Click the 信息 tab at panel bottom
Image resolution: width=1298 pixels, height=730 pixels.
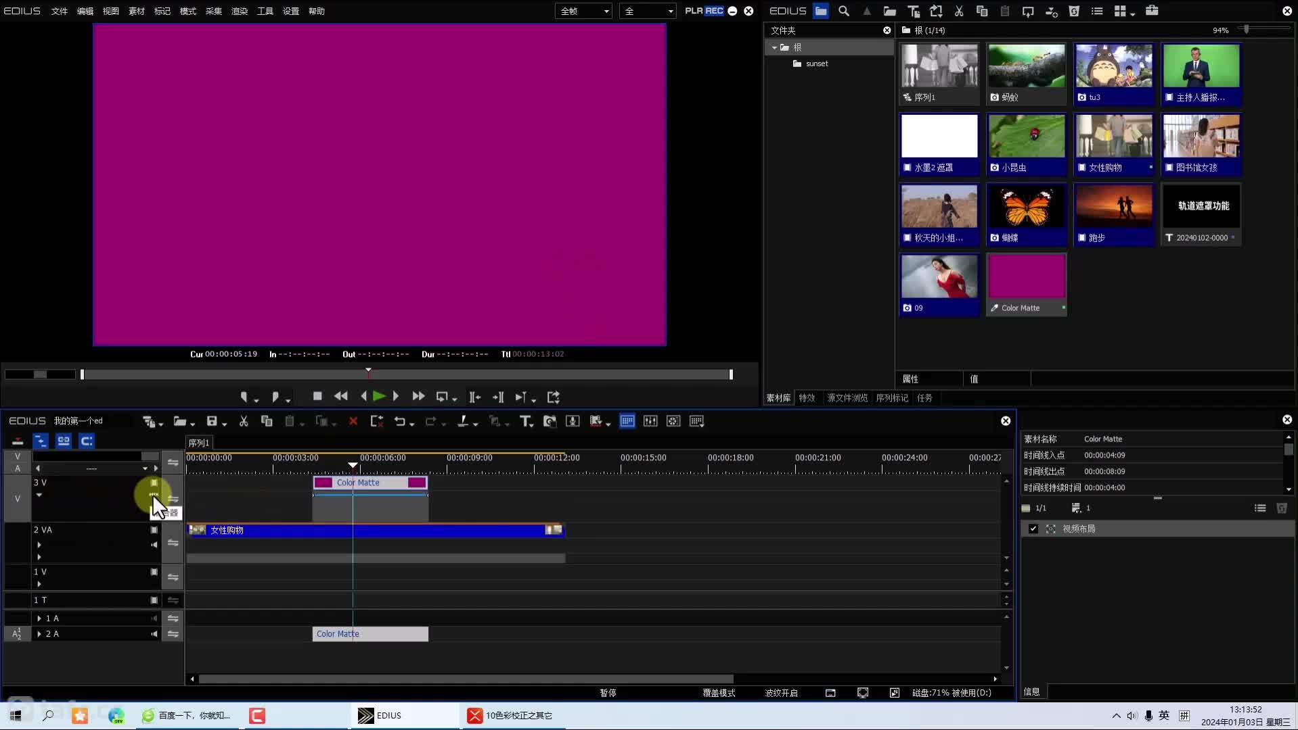tap(1031, 691)
